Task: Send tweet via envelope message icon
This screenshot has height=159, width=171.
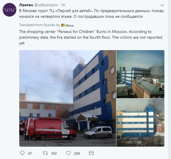Action: click(91, 153)
